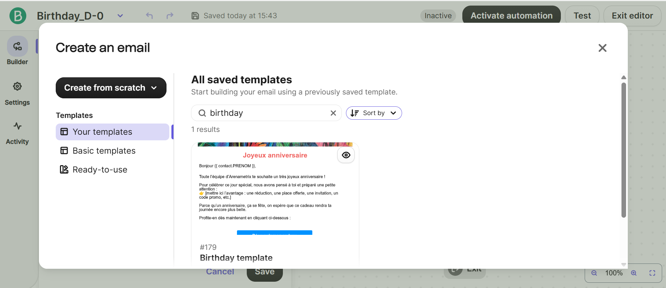The height and width of the screenshot is (288, 666).
Task: Click the fullscreen canvas icon
Action: pos(652,273)
